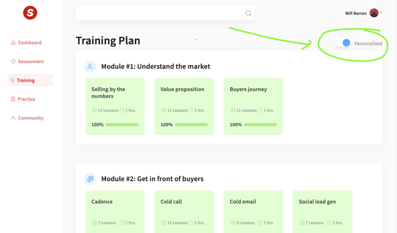
Task: Click the search magnifier icon
Action: pyautogui.click(x=249, y=13)
